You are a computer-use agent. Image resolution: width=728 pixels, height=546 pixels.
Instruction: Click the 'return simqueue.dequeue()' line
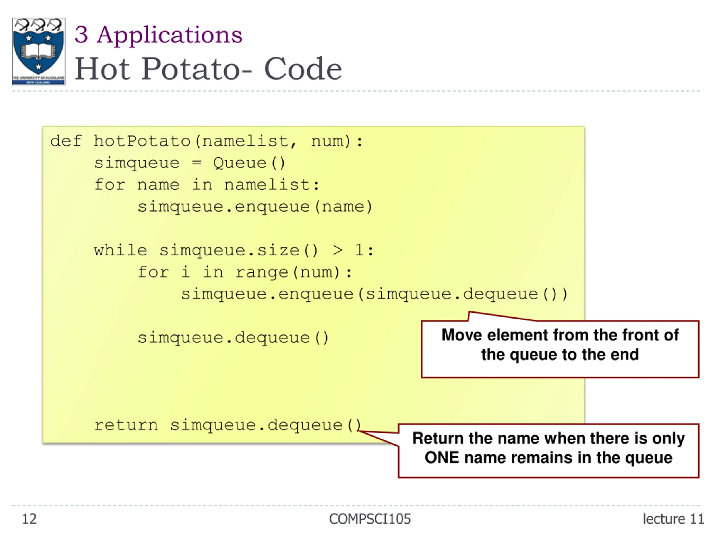(x=228, y=425)
